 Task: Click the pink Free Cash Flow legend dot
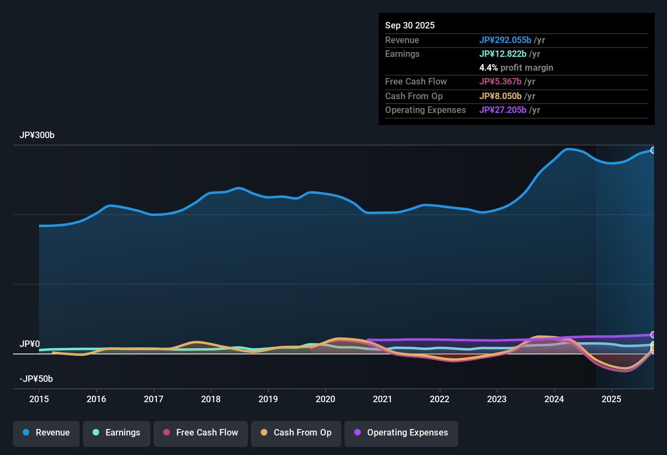click(167, 433)
